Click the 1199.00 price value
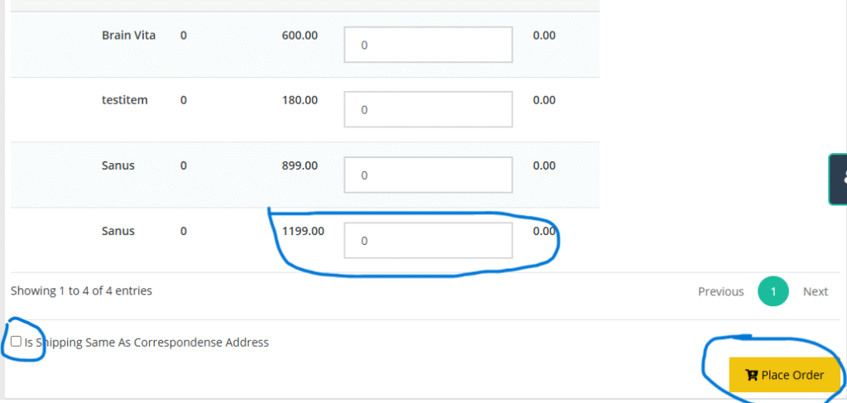The width and height of the screenshot is (847, 403). tap(303, 231)
